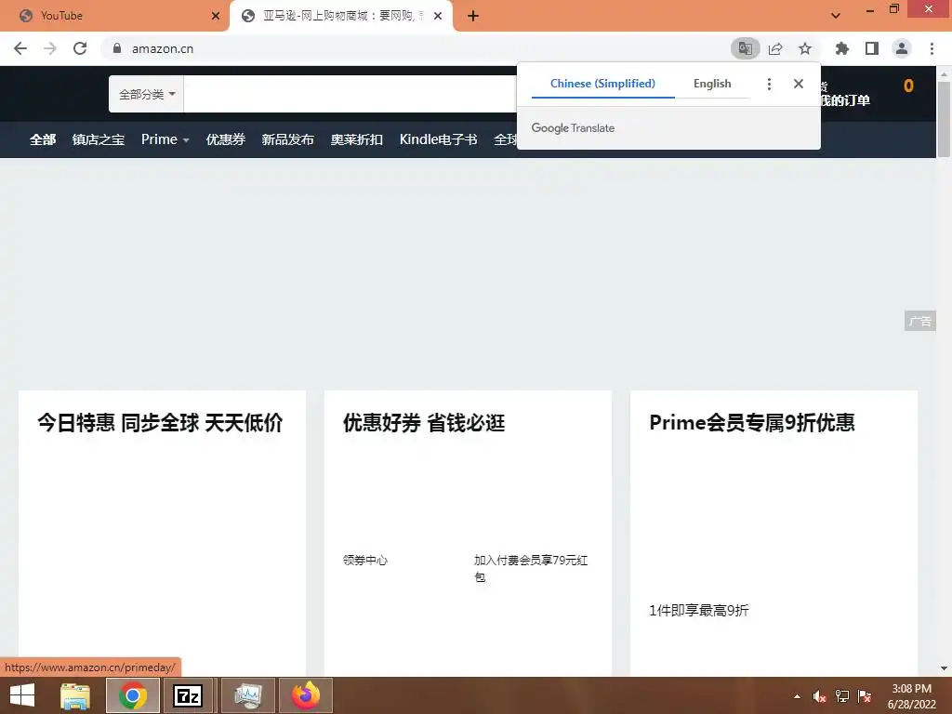Click 1件即享最高9折 text

tap(699, 610)
